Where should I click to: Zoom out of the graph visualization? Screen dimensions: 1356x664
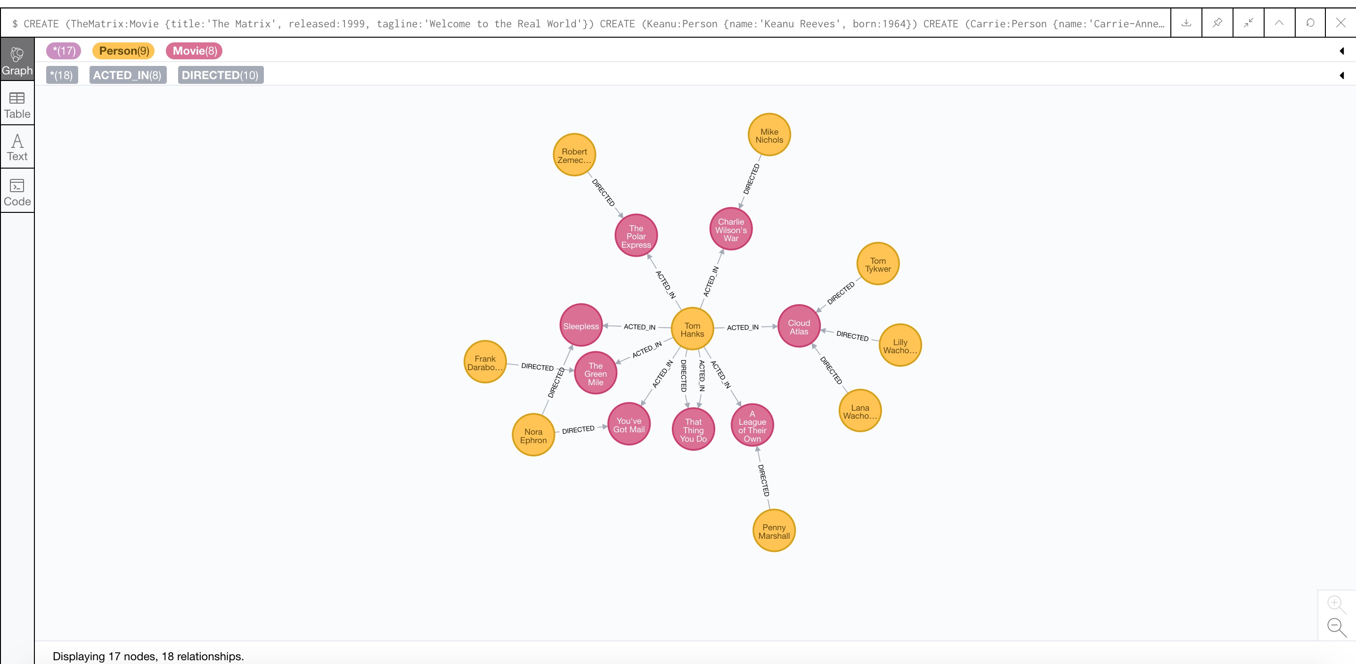tap(1335, 626)
